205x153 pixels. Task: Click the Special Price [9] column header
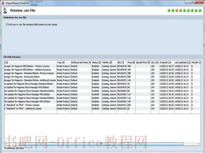coord(143,62)
